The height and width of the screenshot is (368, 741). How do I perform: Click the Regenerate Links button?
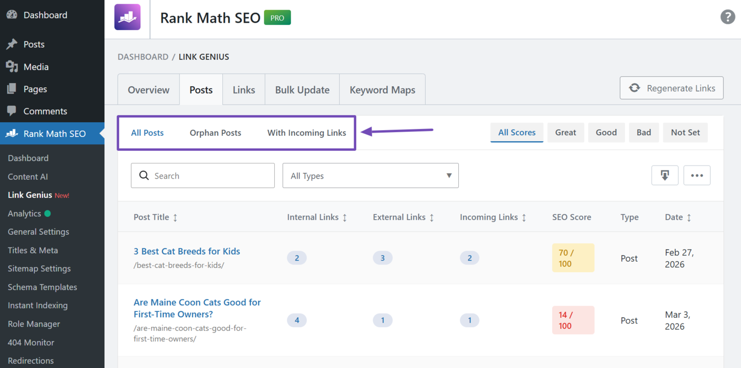point(672,88)
